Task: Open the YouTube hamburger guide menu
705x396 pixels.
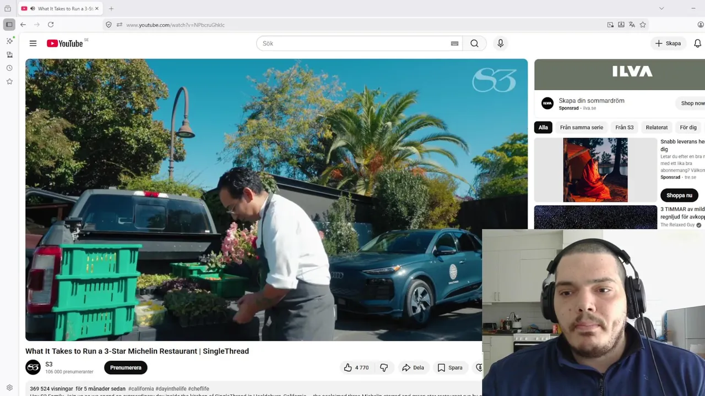Action: 33,43
